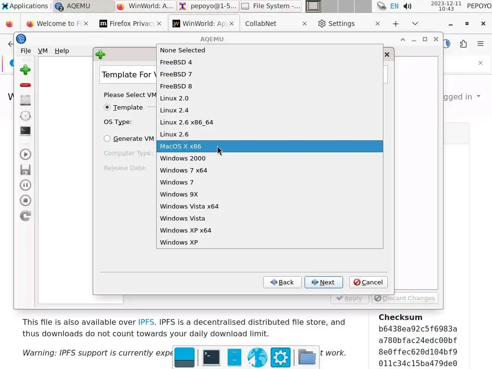
Task: Select the Template radio button
Action: click(107, 107)
